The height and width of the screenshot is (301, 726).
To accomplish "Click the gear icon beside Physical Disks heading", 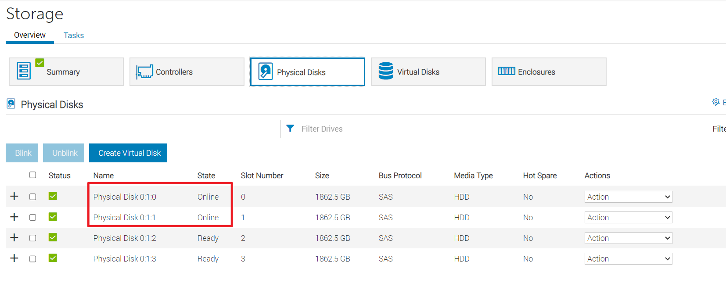I will click(x=716, y=102).
